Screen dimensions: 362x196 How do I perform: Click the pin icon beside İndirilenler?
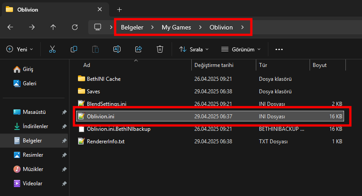pos(64,126)
